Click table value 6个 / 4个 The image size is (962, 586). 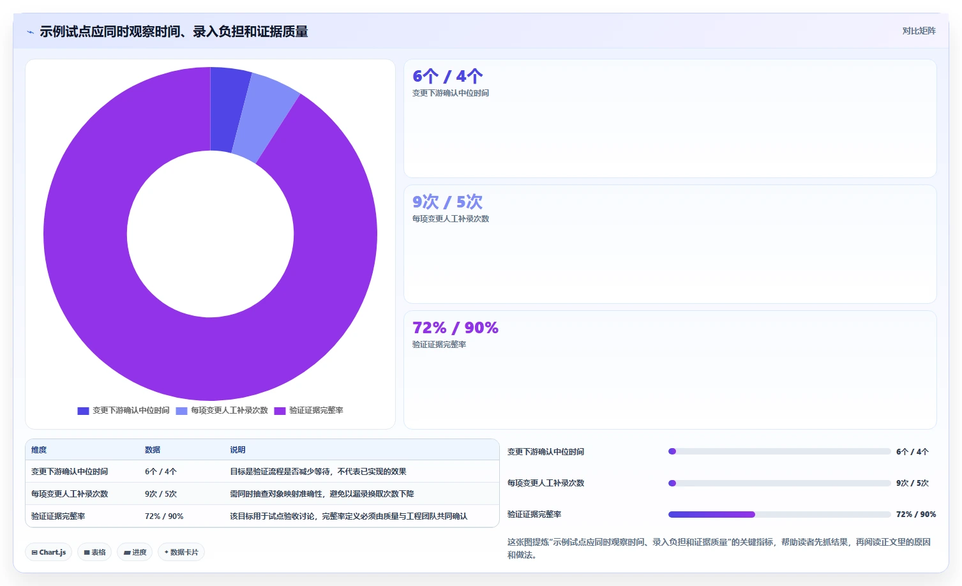tap(161, 472)
